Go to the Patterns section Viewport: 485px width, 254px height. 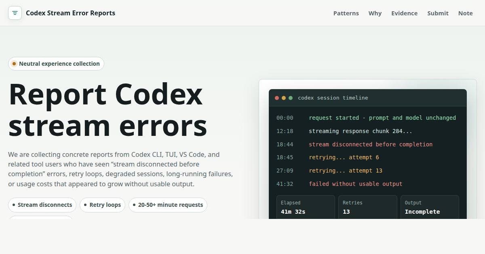[x=346, y=13]
